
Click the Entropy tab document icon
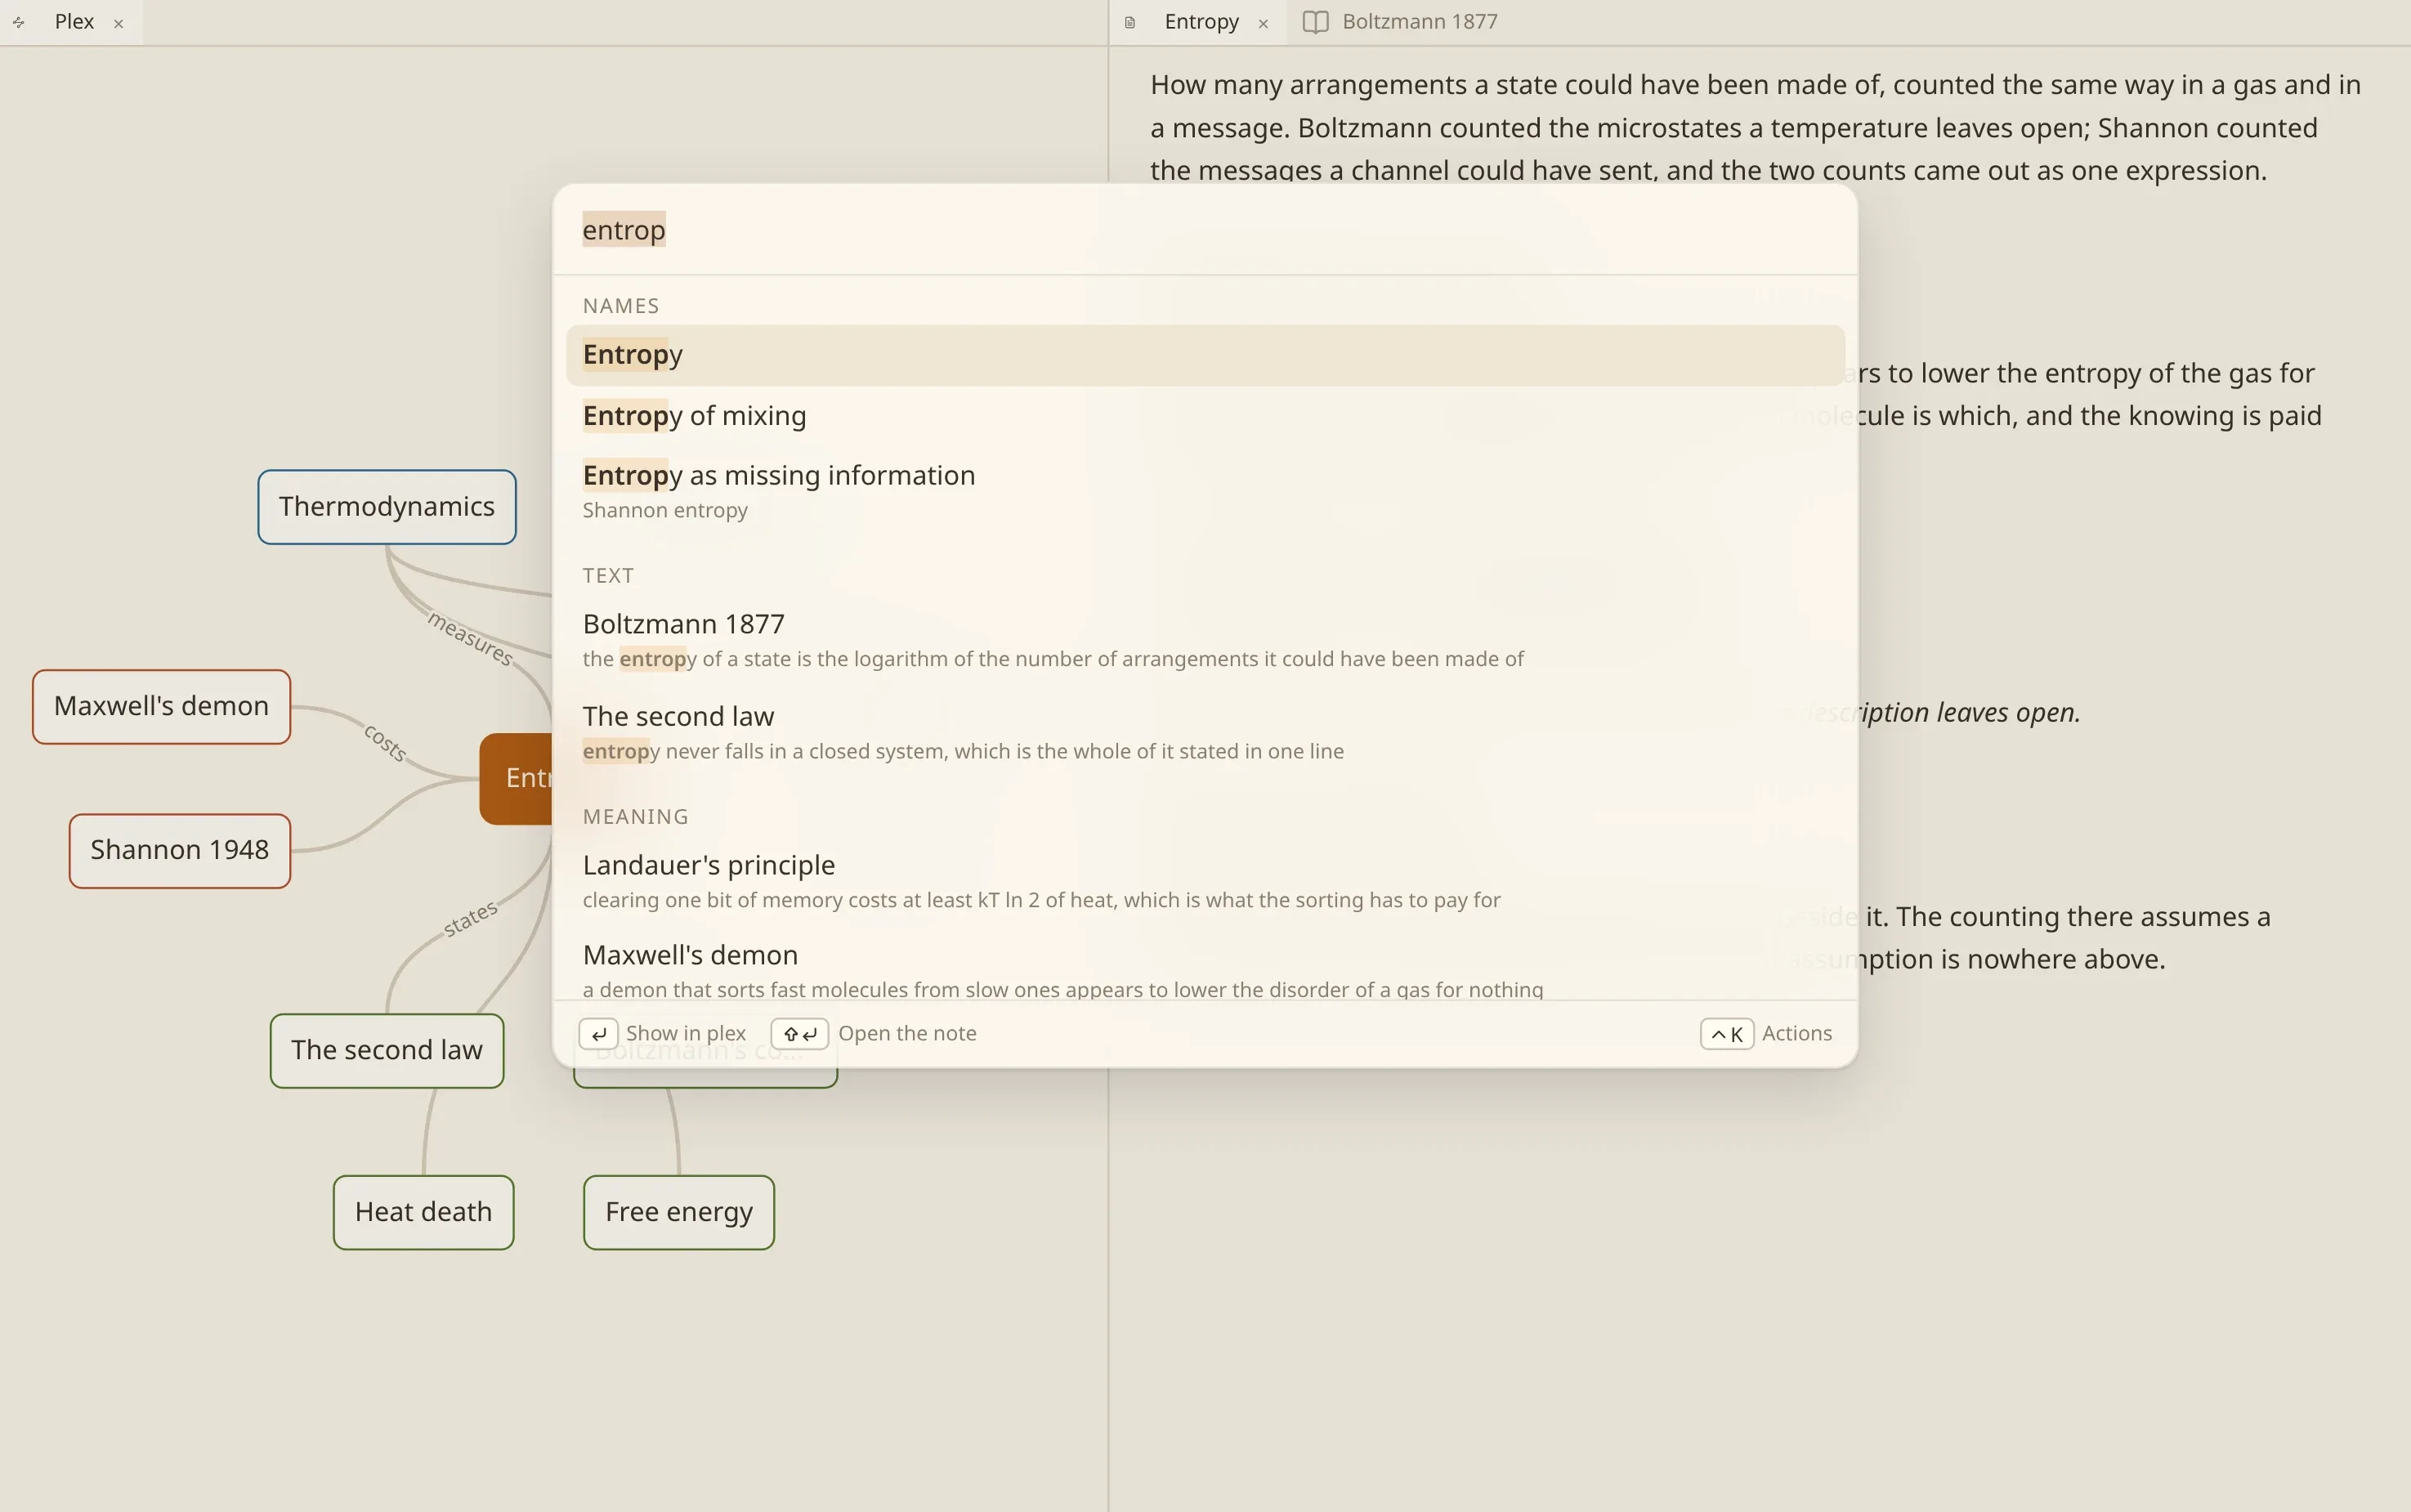pyautogui.click(x=1130, y=22)
